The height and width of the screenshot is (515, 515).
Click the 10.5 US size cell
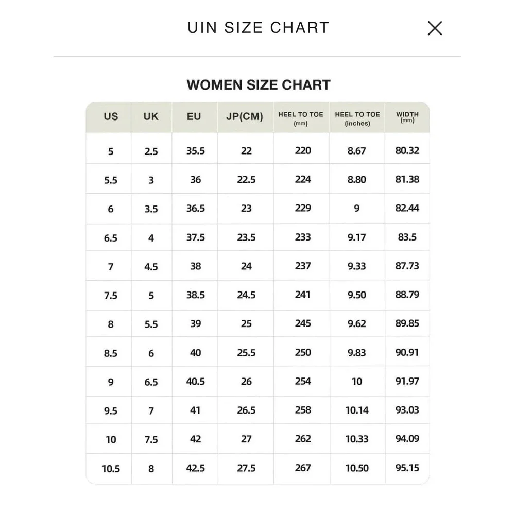pyautogui.click(x=111, y=469)
